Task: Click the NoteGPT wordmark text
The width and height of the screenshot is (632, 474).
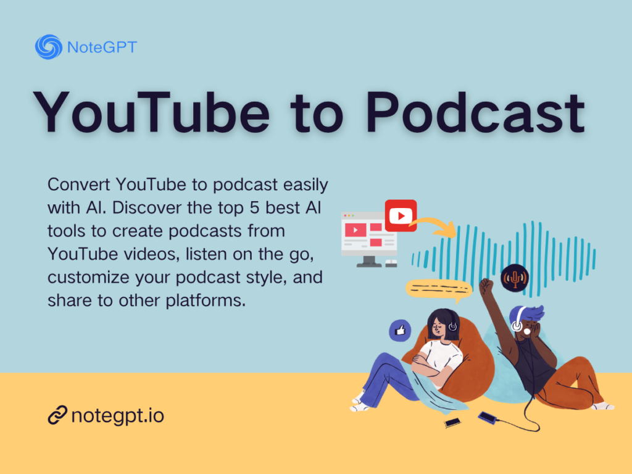Action: click(102, 47)
